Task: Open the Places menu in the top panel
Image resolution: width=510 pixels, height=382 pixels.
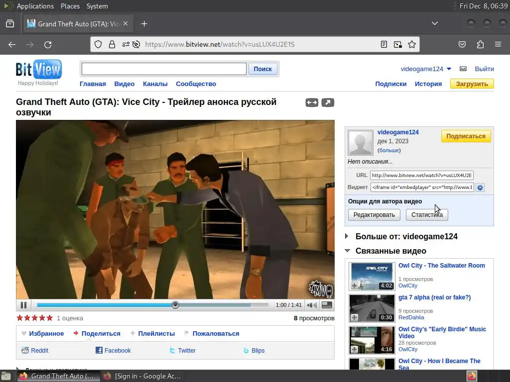Action: point(70,6)
